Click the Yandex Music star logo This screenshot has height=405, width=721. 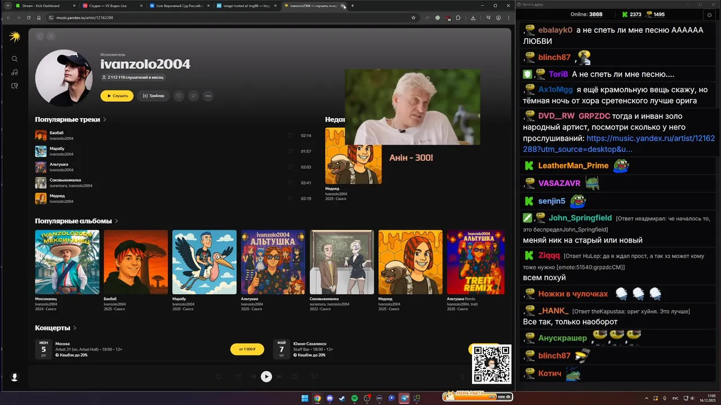pos(15,37)
